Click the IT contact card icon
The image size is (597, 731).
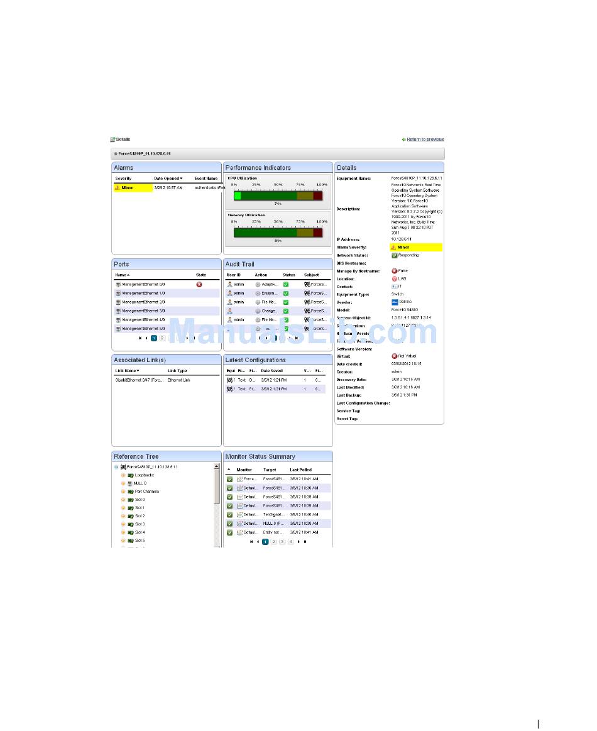tap(394, 287)
